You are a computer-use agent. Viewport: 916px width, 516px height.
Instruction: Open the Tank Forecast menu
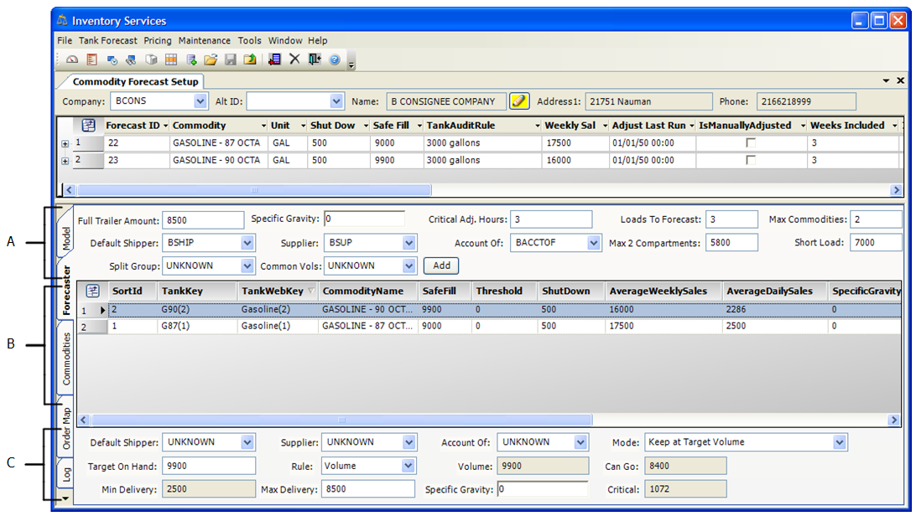click(108, 40)
